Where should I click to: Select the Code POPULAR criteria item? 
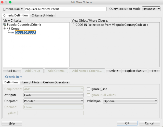(25, 32)
